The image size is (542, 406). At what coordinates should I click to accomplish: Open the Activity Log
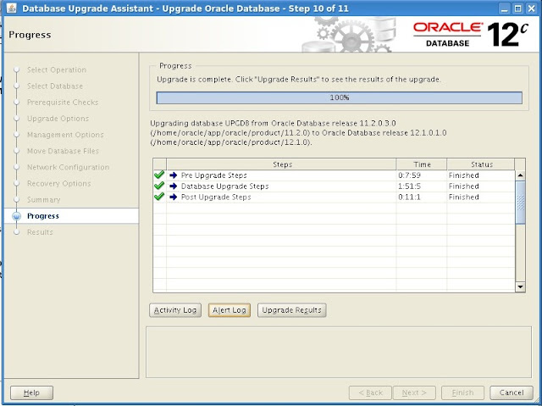click(x=175, y=310)
